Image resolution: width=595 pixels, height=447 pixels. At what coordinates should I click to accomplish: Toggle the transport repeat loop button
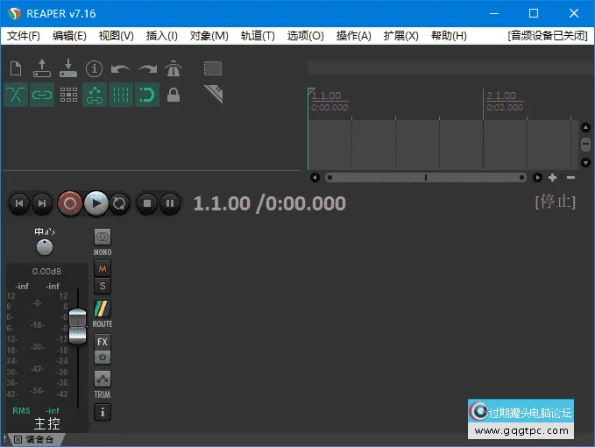pos(120,203)
